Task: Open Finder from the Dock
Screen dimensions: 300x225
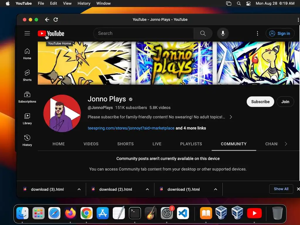Action: point(22,213)
